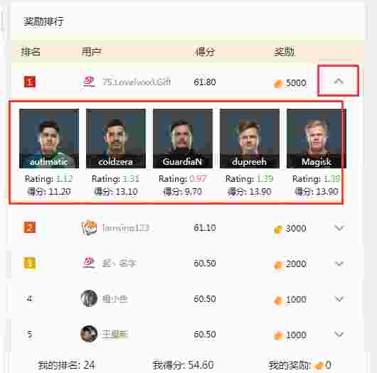
Task: Select the GuardiaN player card
Action: (x=183, y=139)
